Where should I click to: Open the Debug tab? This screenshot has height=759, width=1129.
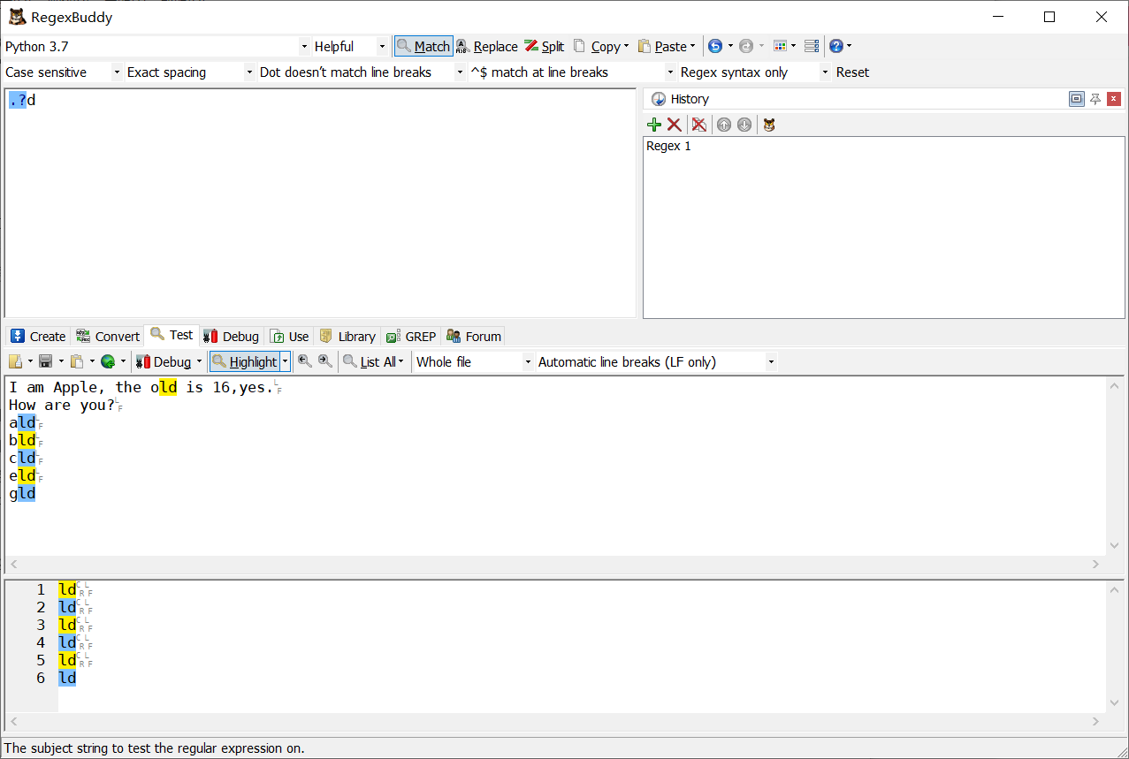(231, 336)
